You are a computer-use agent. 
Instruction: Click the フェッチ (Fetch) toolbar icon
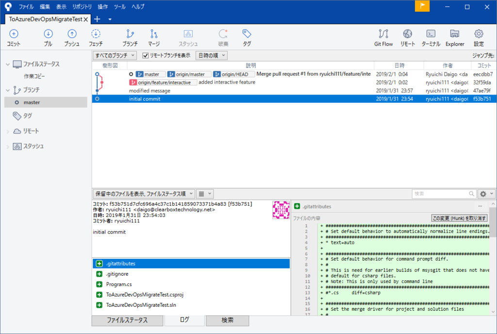click(x=96, y=38)
